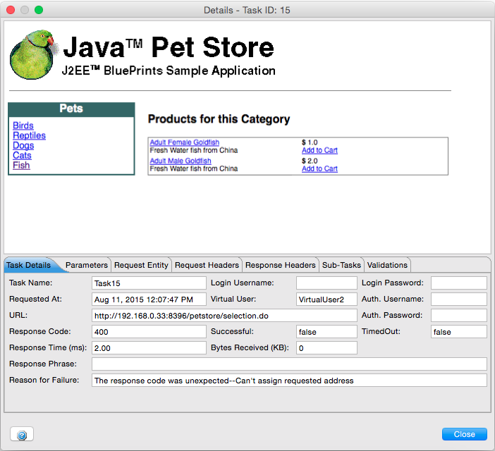Click the Successful field showing false
495x451 pixels.
(326, 332)
